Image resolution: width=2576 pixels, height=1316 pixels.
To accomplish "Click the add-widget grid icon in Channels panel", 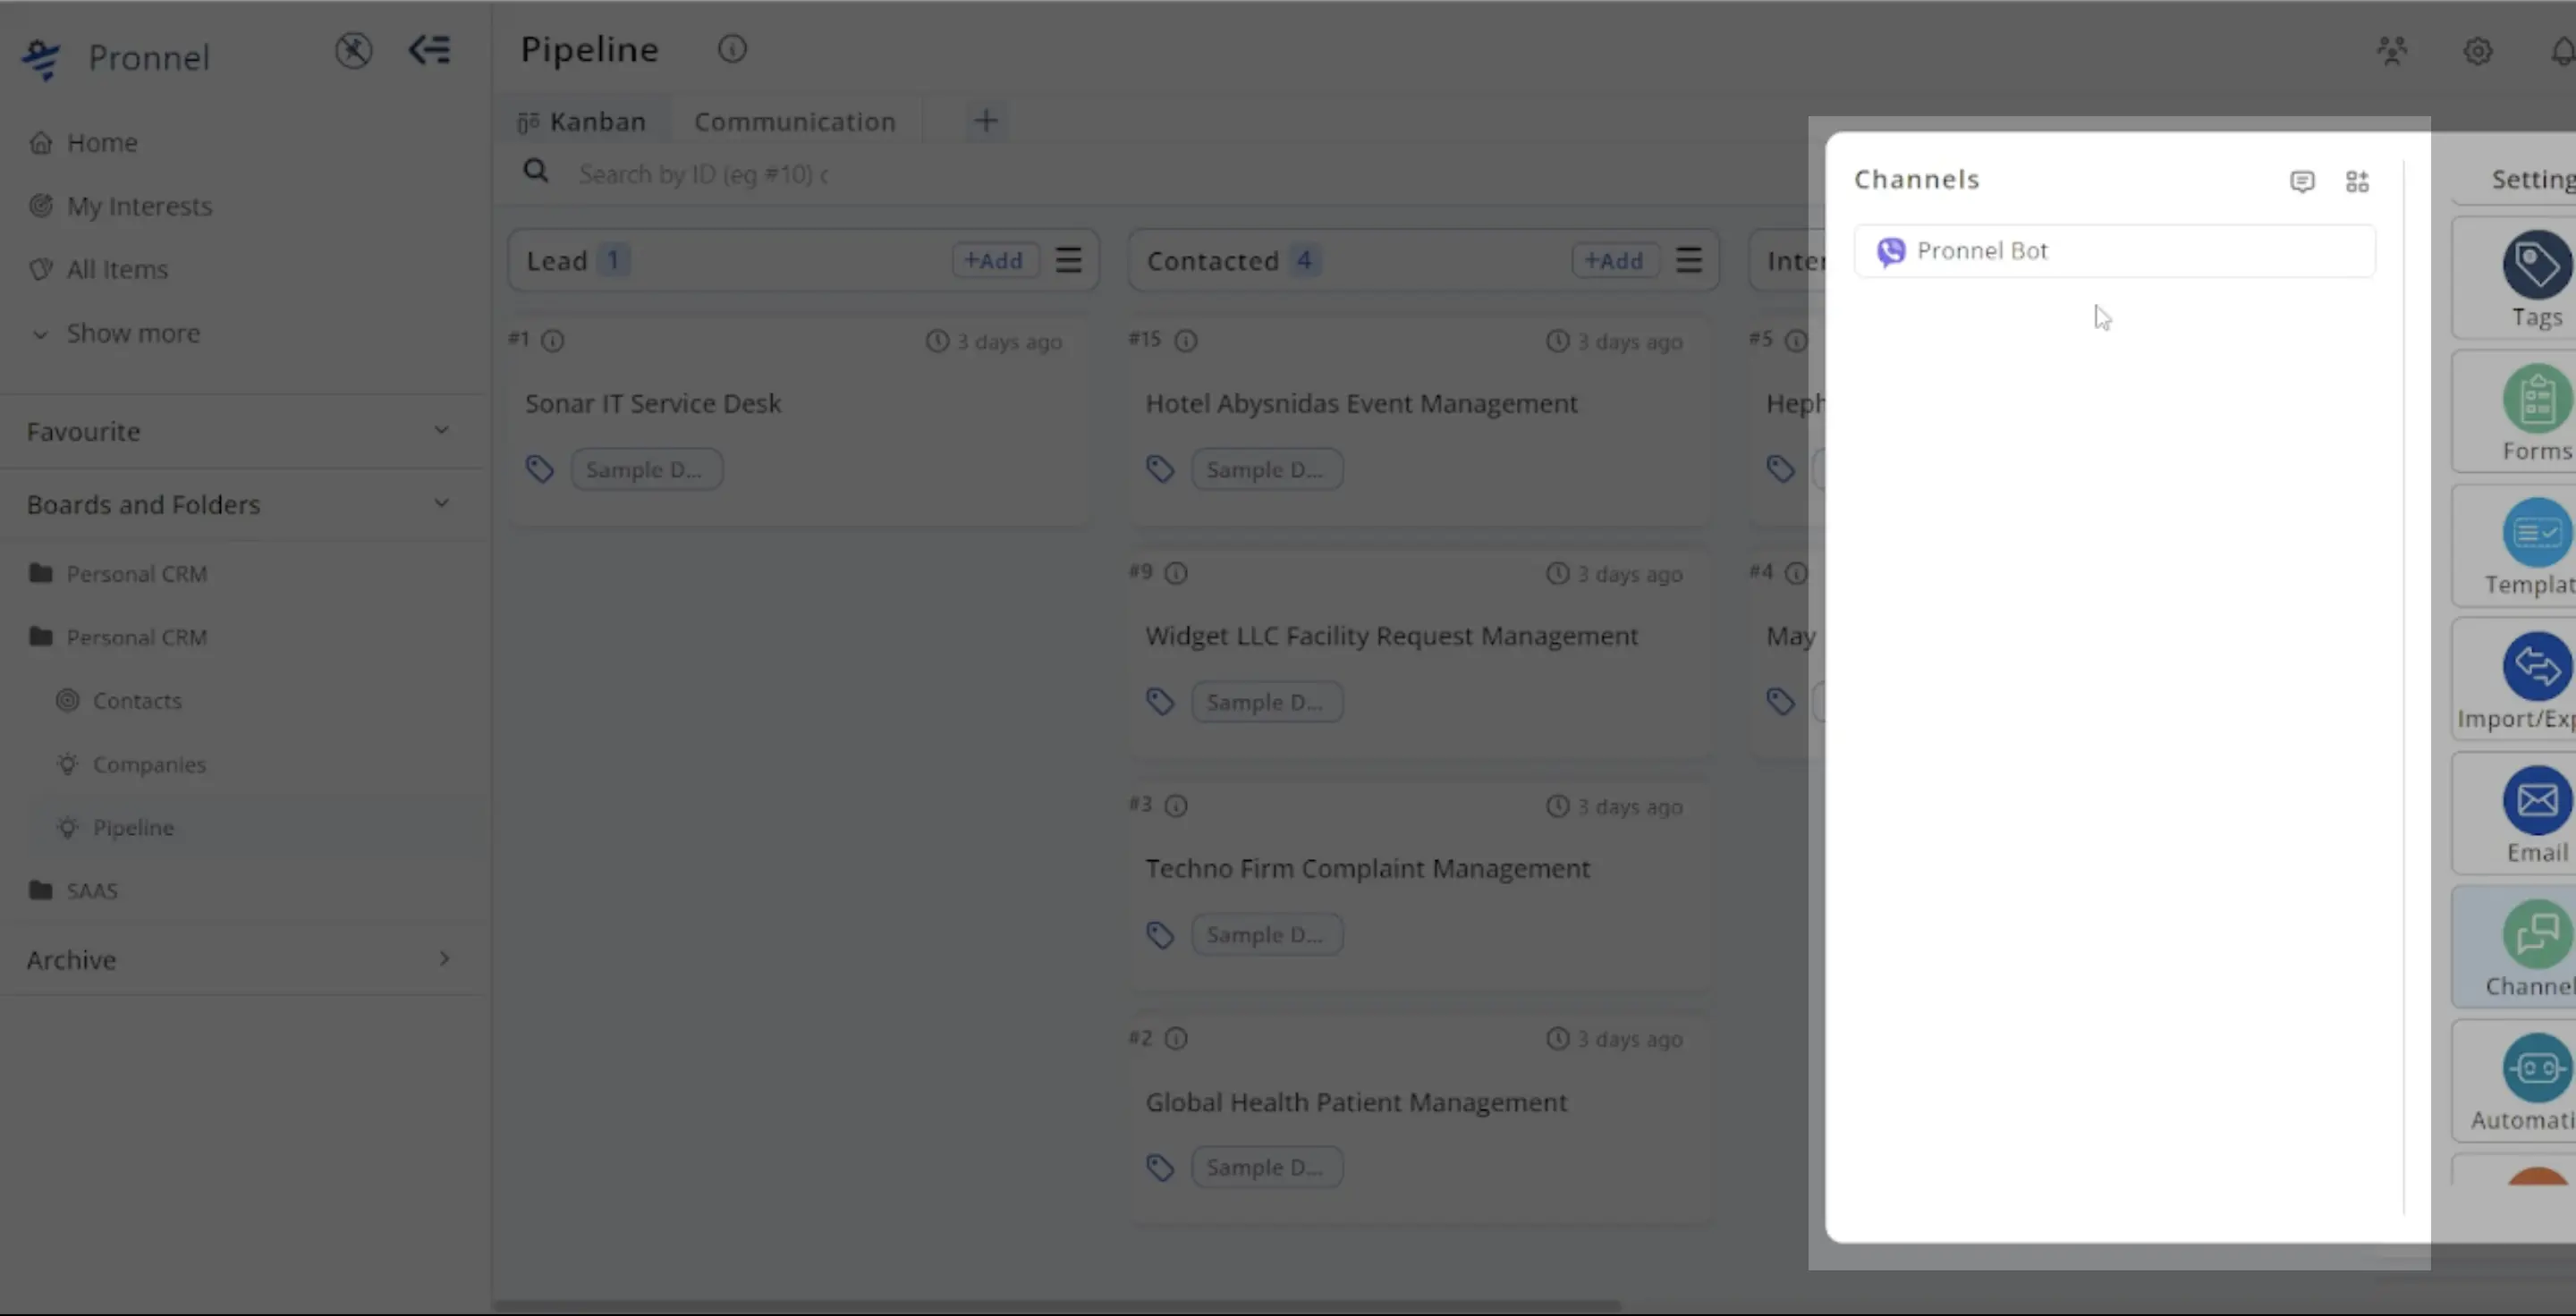I will pyautogui.click(x=2357, y=181).
